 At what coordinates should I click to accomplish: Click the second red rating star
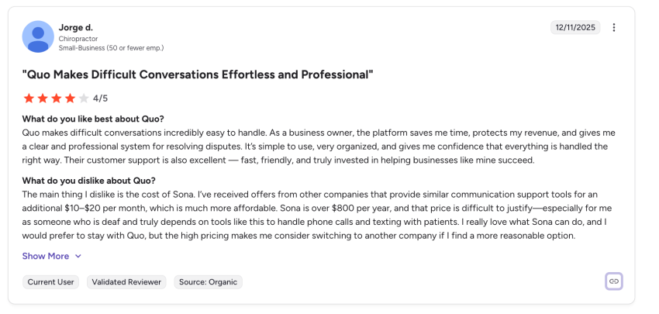(x=43, y=98)
